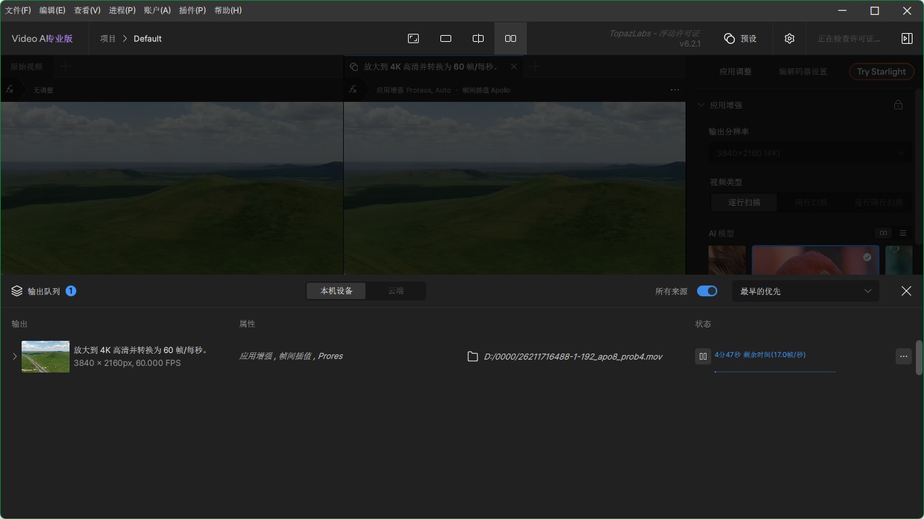Image resolution: width=924 pixels, height=519 pixels.
Task: Click the Presets button
Action: click(x=740, y=38)
